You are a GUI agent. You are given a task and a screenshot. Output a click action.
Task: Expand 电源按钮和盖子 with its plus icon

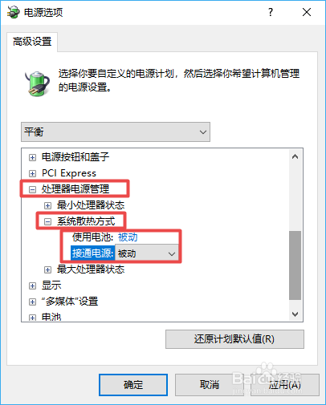[32, 157]
